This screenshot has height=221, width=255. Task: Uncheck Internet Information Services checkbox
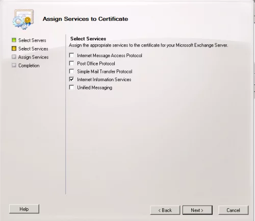tap(71, 79)
